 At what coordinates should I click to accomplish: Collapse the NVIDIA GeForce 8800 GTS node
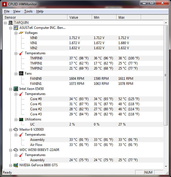coord(10,166)
